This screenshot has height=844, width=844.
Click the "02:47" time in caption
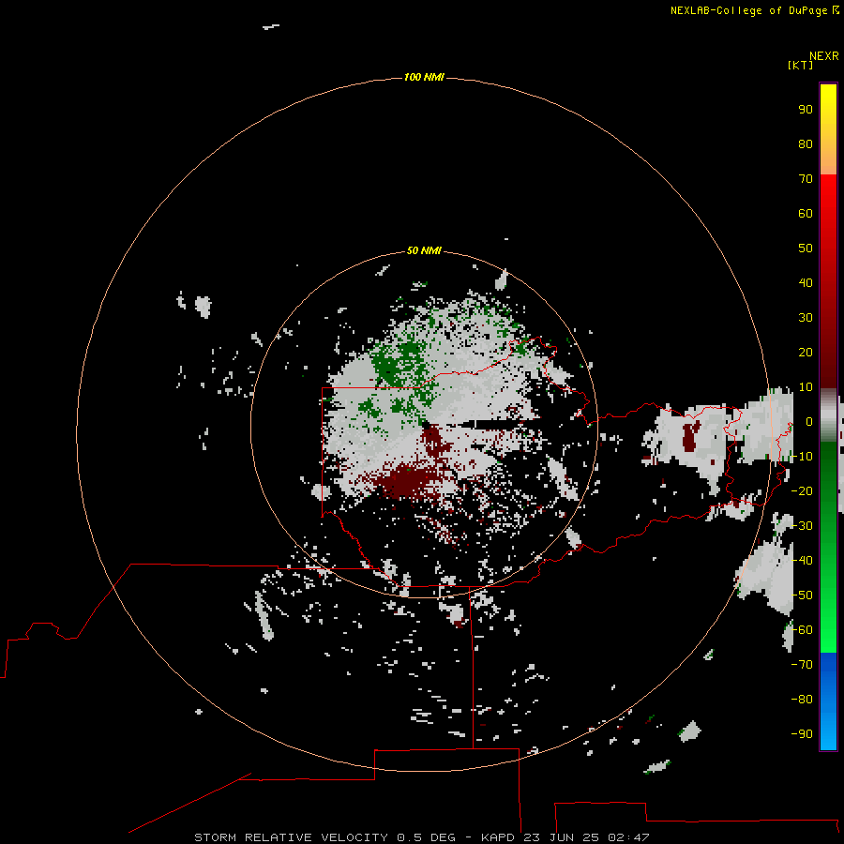[628, 837]
